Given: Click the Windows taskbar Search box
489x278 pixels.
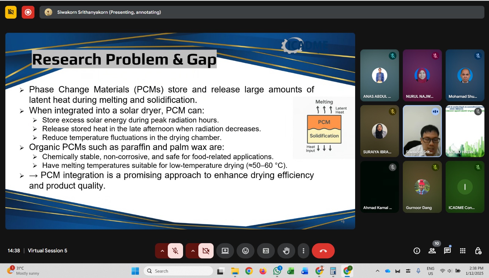Looking at the screenshot, I should pos(178,271).
